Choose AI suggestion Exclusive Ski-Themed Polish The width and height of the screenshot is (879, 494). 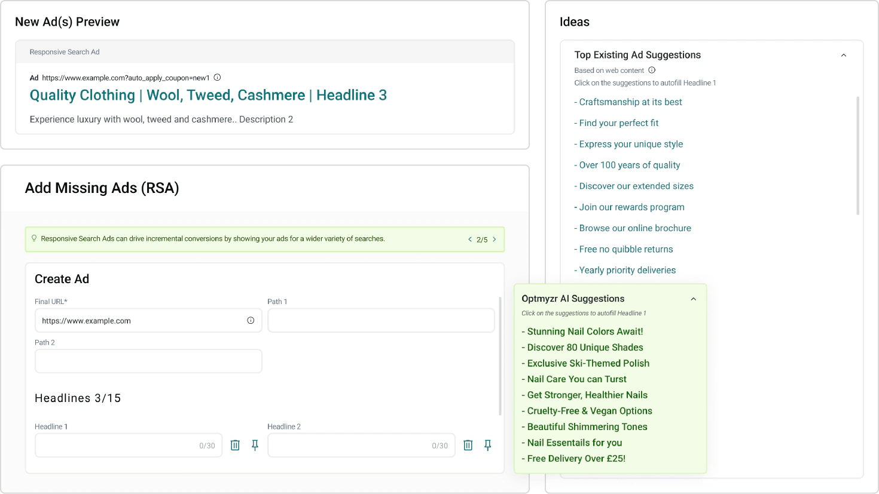click(x=585, y=363)
